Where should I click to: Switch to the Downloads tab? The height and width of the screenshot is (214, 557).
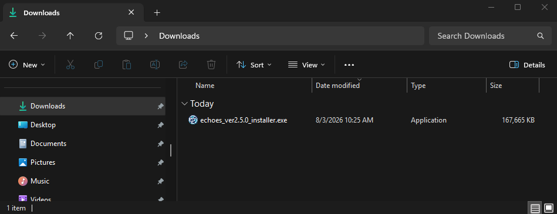click(73, 13)
